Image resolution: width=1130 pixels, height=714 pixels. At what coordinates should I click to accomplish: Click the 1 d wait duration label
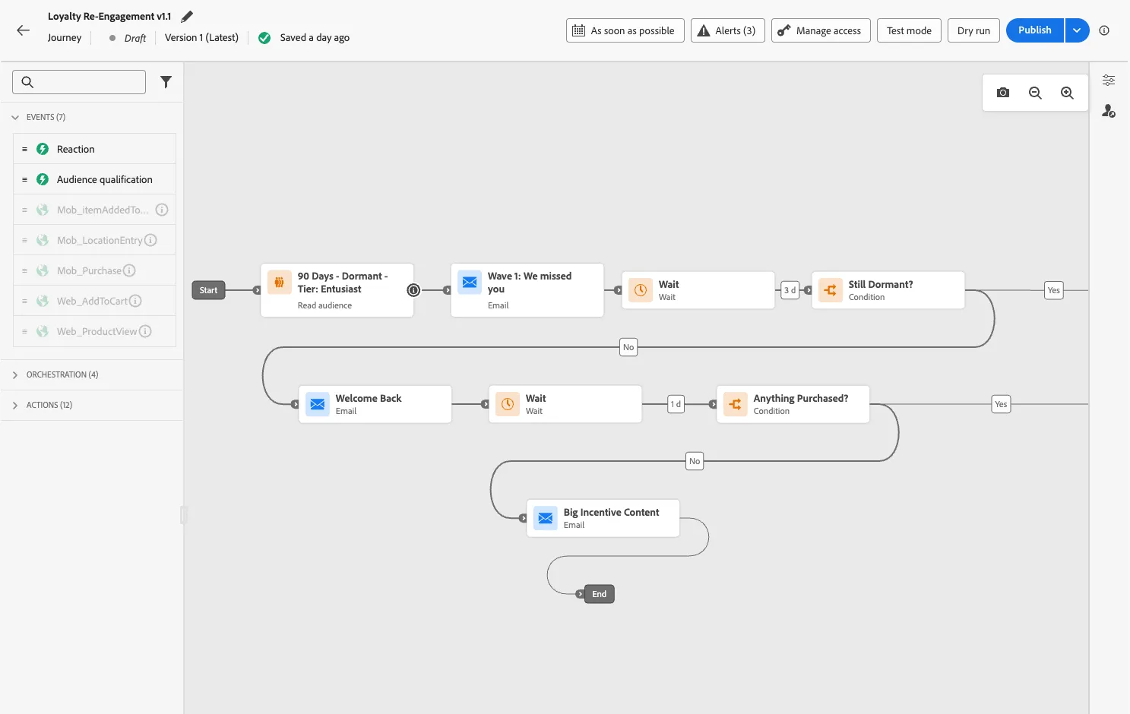tap(676, 404)
